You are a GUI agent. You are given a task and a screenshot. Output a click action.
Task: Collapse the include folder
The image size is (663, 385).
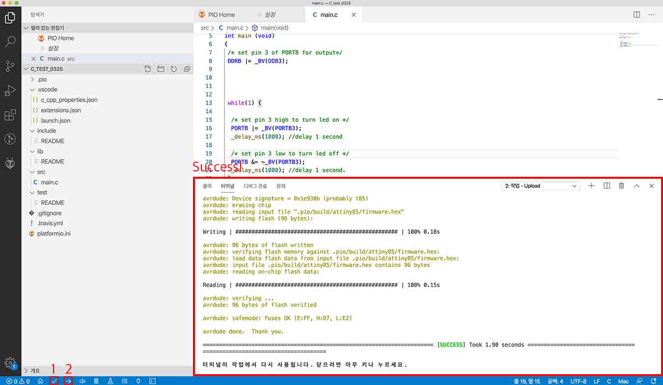tap(47, 131)
